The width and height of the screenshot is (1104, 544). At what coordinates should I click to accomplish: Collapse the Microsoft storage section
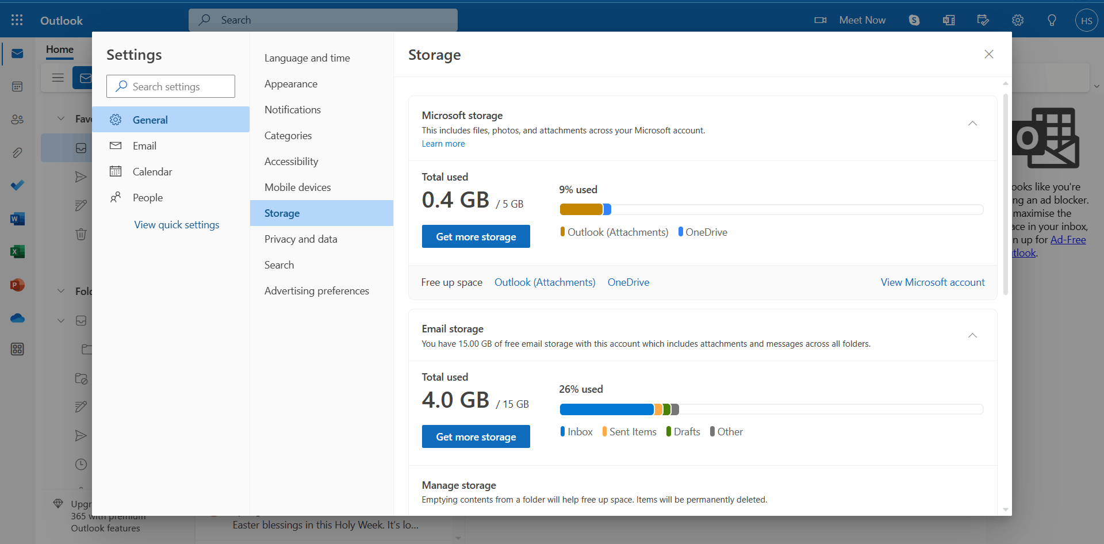(x=972, y=124)
